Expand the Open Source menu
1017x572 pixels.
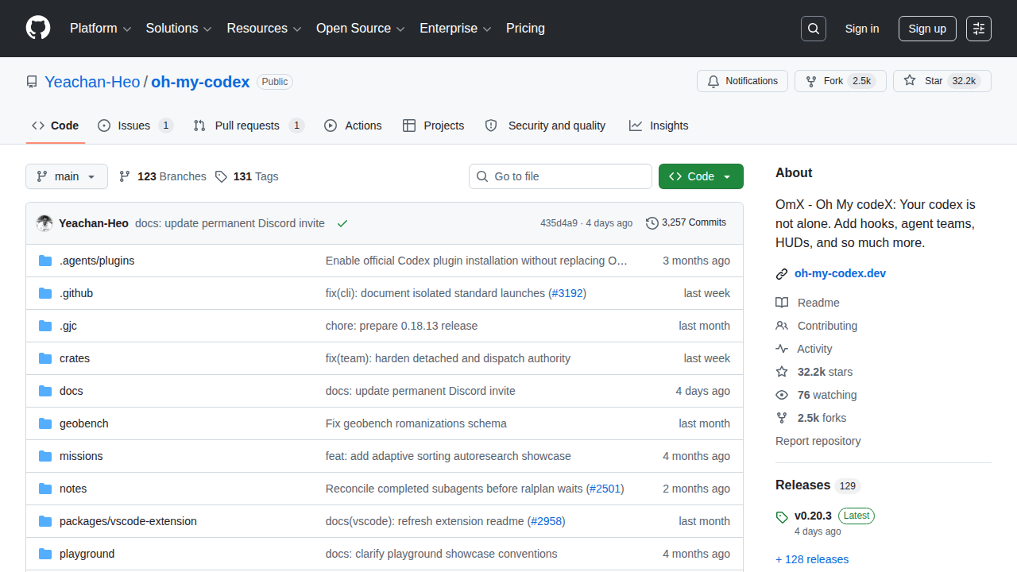tap(361, 29)
